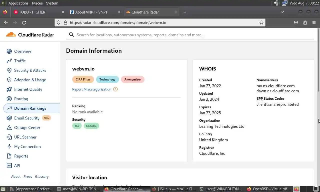This screenshot has height=192, width=320.
Task: Click the network icon in top panel
Action: (x=284, y=3)
